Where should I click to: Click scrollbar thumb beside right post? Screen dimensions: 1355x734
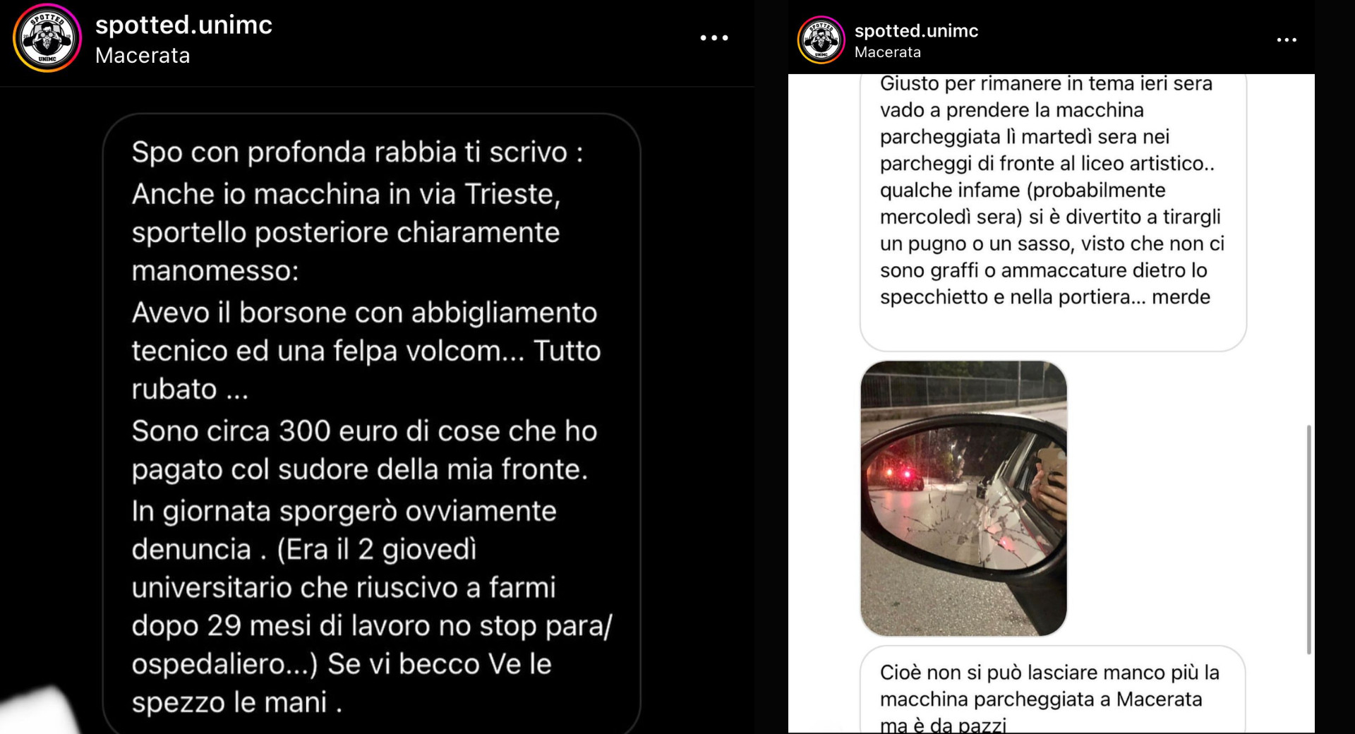[x=1308, y=540]
